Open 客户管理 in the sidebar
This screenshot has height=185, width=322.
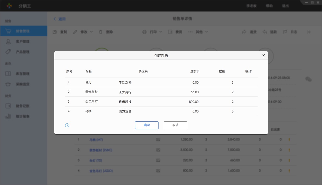pyautogui.click(x=23, y=42)
